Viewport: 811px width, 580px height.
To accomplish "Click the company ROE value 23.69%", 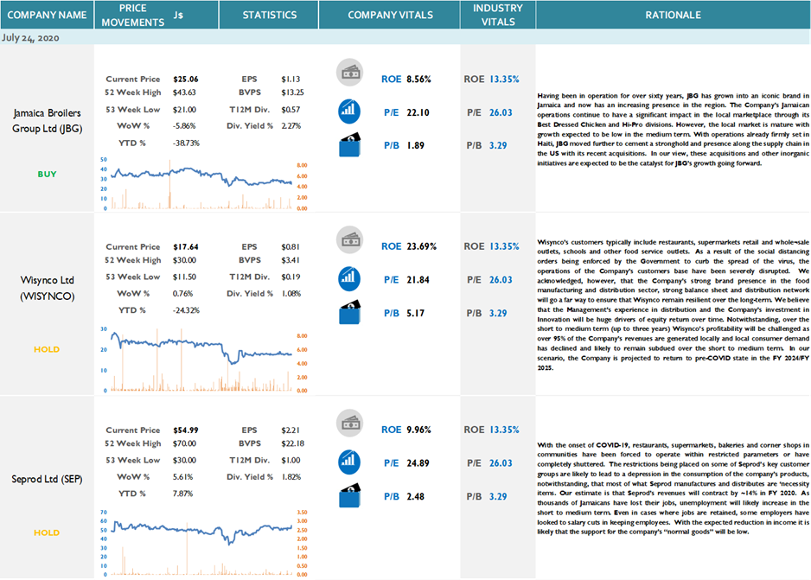I will point(422,246).
